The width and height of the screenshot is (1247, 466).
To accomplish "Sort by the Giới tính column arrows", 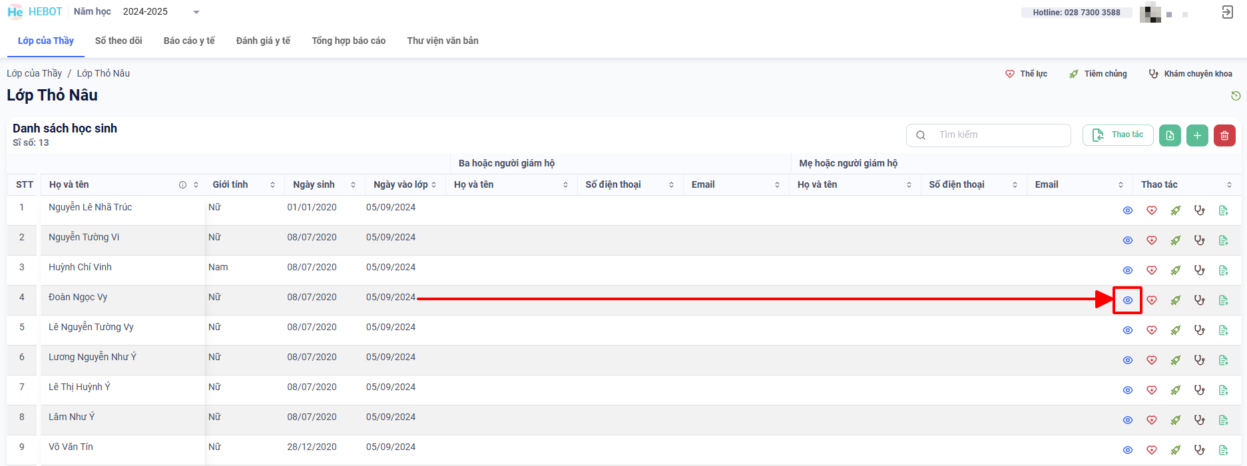I will (272, 185).
